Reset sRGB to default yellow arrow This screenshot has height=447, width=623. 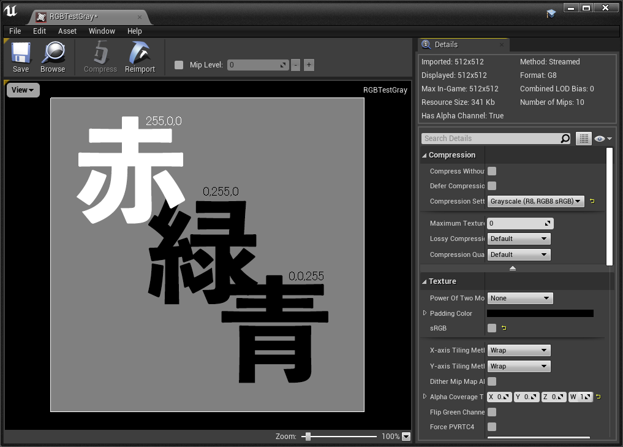[504, 328]
